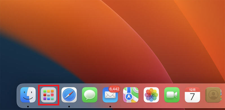Launch Launchpad highlighted in red
Viewport: 225px width, 110px height.
48,95
